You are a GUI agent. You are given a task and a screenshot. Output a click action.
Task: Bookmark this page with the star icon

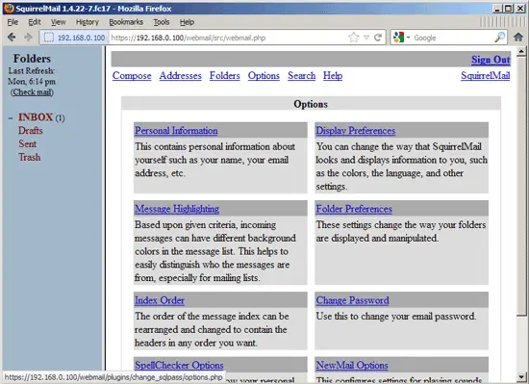coord(354,38)
